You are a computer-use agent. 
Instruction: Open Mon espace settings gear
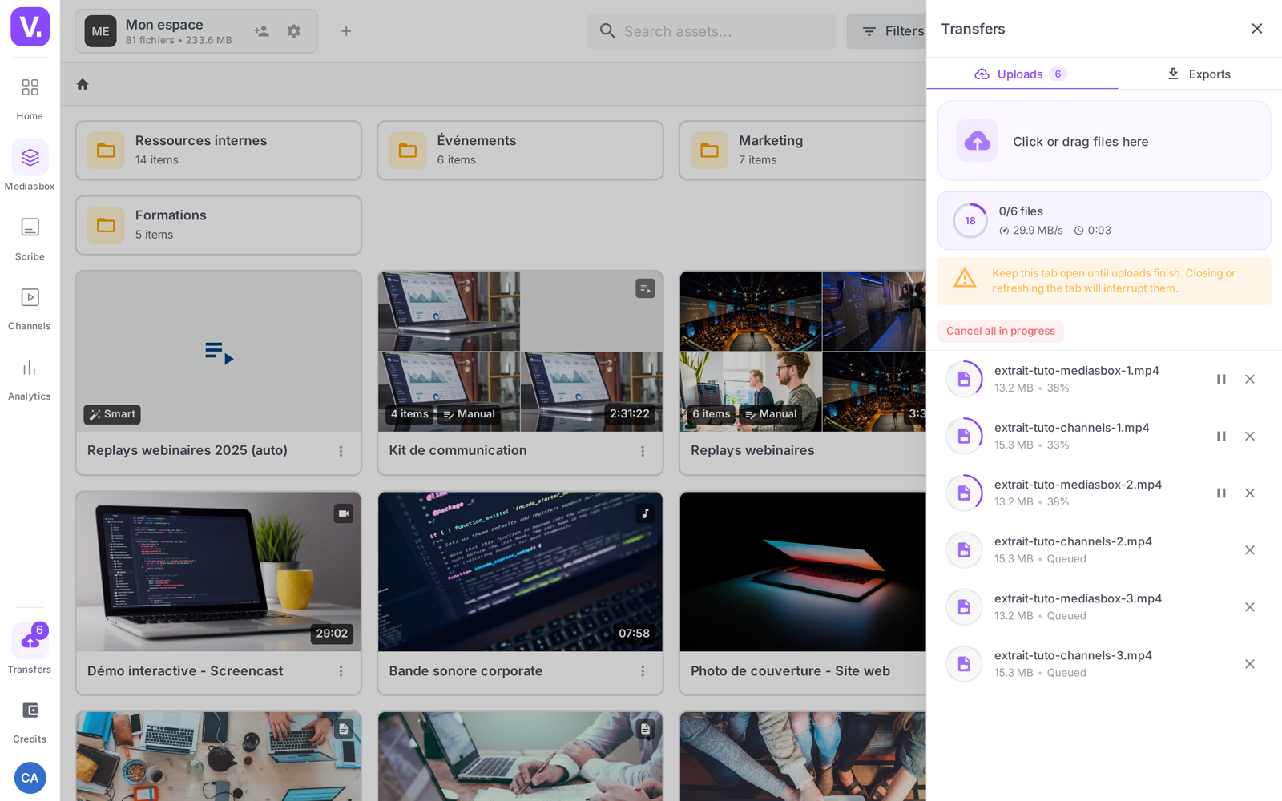click(294, 31)
